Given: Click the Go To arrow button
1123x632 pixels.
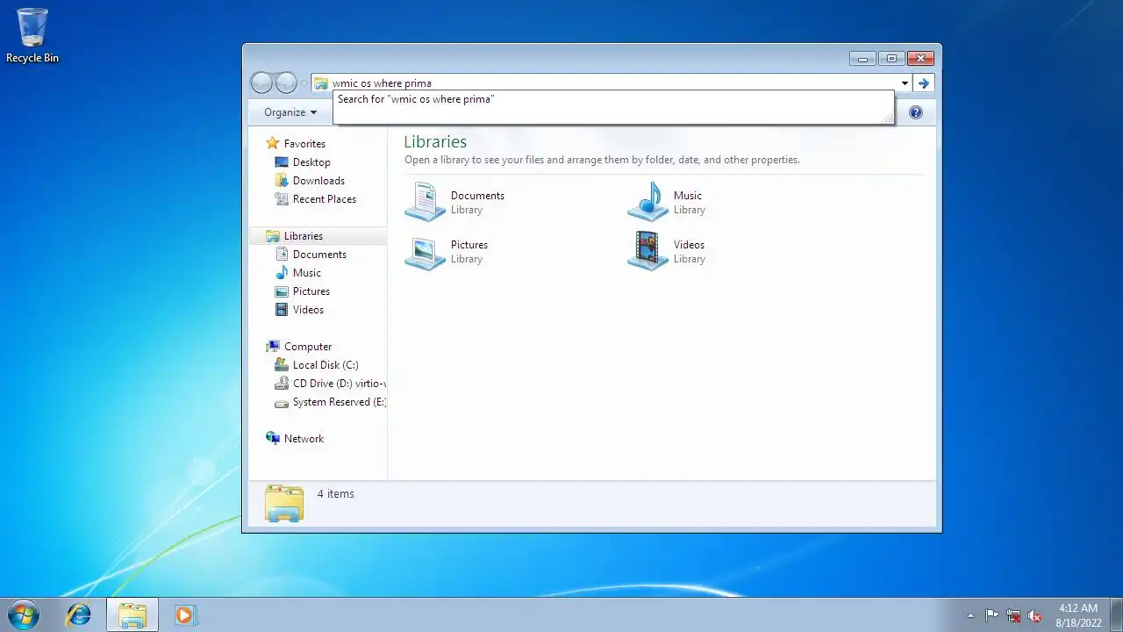Looking at the screenshot, I should coord(923,83).
